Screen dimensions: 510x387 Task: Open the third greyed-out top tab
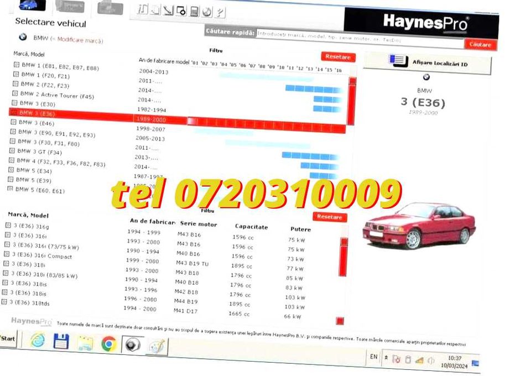click(x=110, y=8)
